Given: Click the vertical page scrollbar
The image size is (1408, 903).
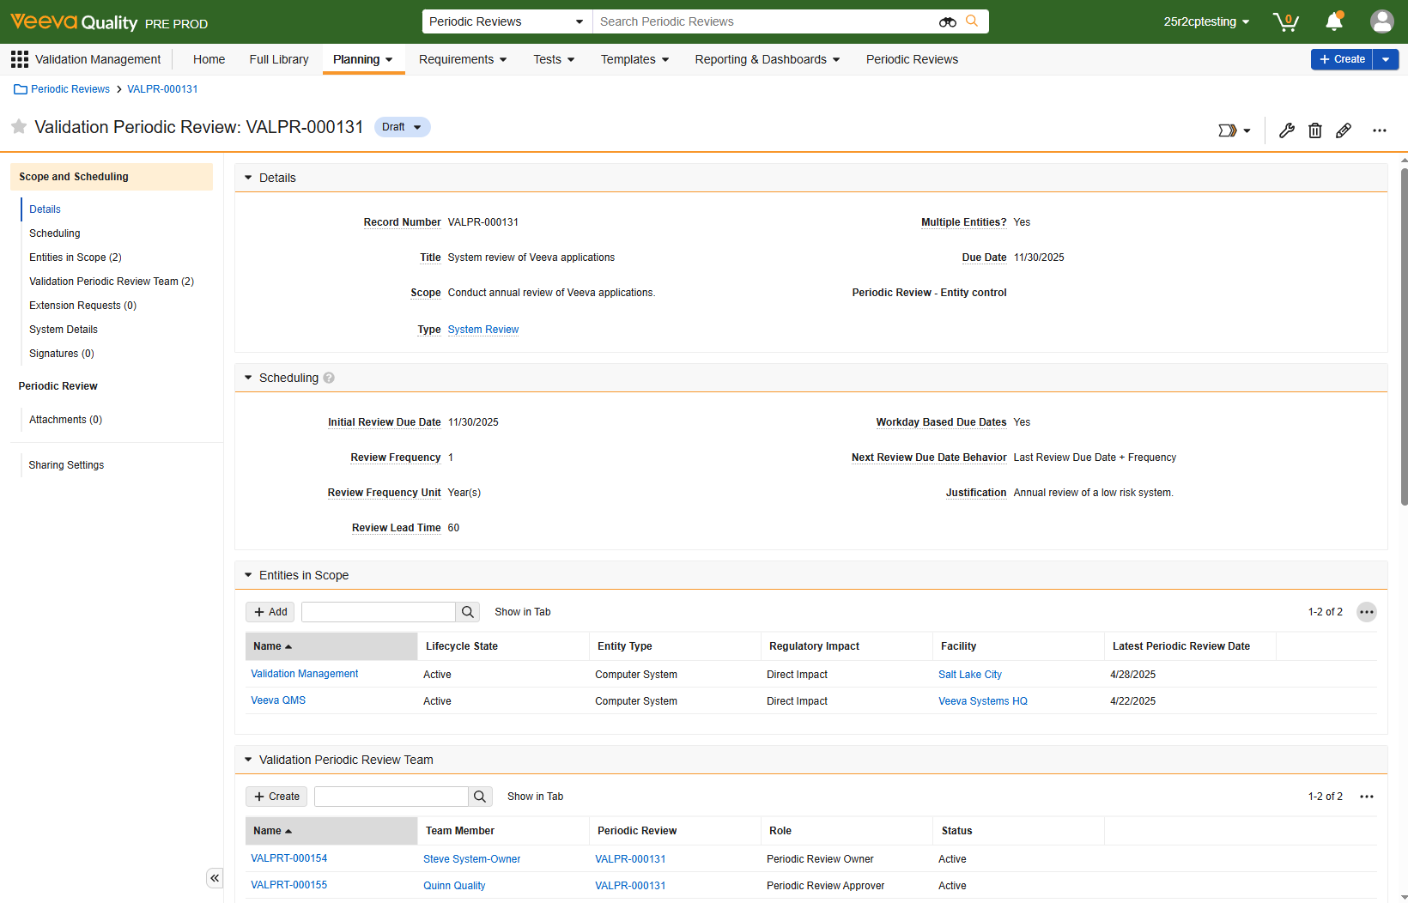Looking at the screenshot, I should pyautogui.click(x=1404, y=336).
